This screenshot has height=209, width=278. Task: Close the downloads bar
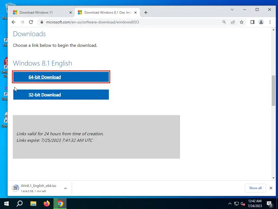(271, 188)
